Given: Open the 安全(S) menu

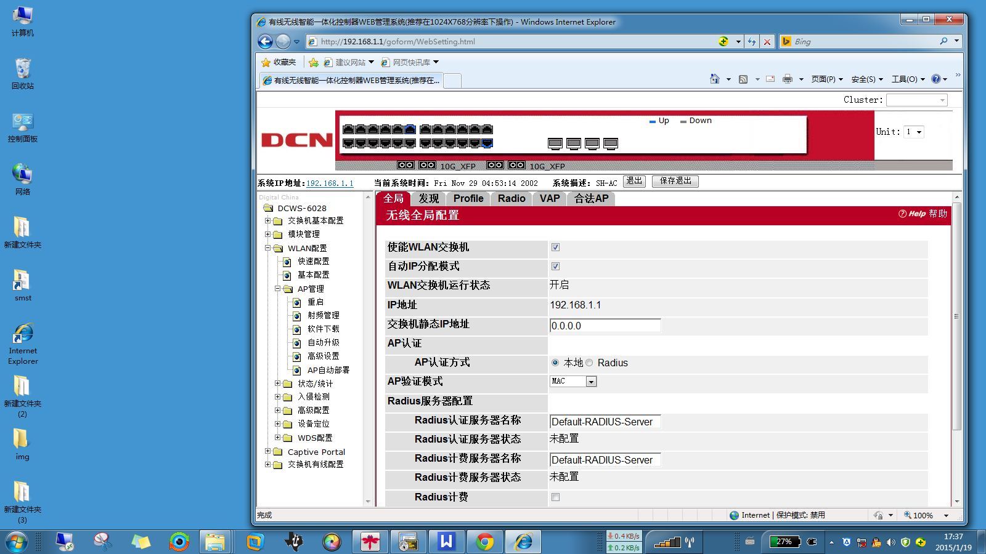Looking at the screenshot, I should tap(866, 79).
